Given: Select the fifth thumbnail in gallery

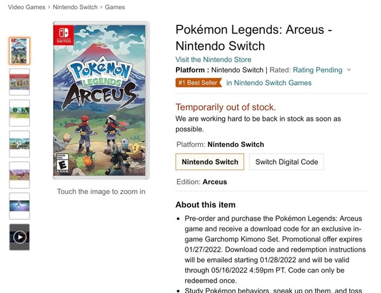Looking at the screenshot, I should click(19, 175).
